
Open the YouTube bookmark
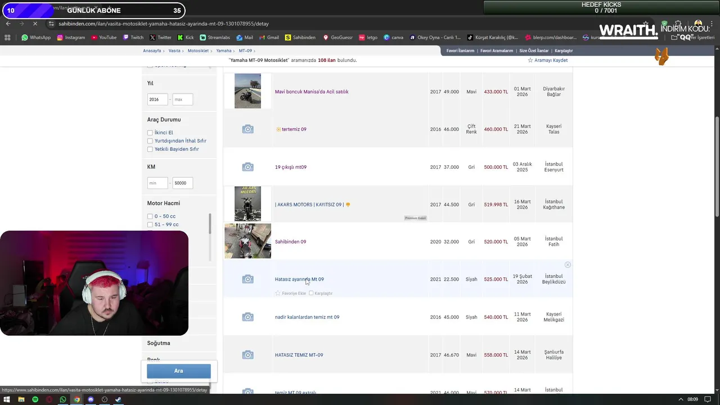coord(103,38)
